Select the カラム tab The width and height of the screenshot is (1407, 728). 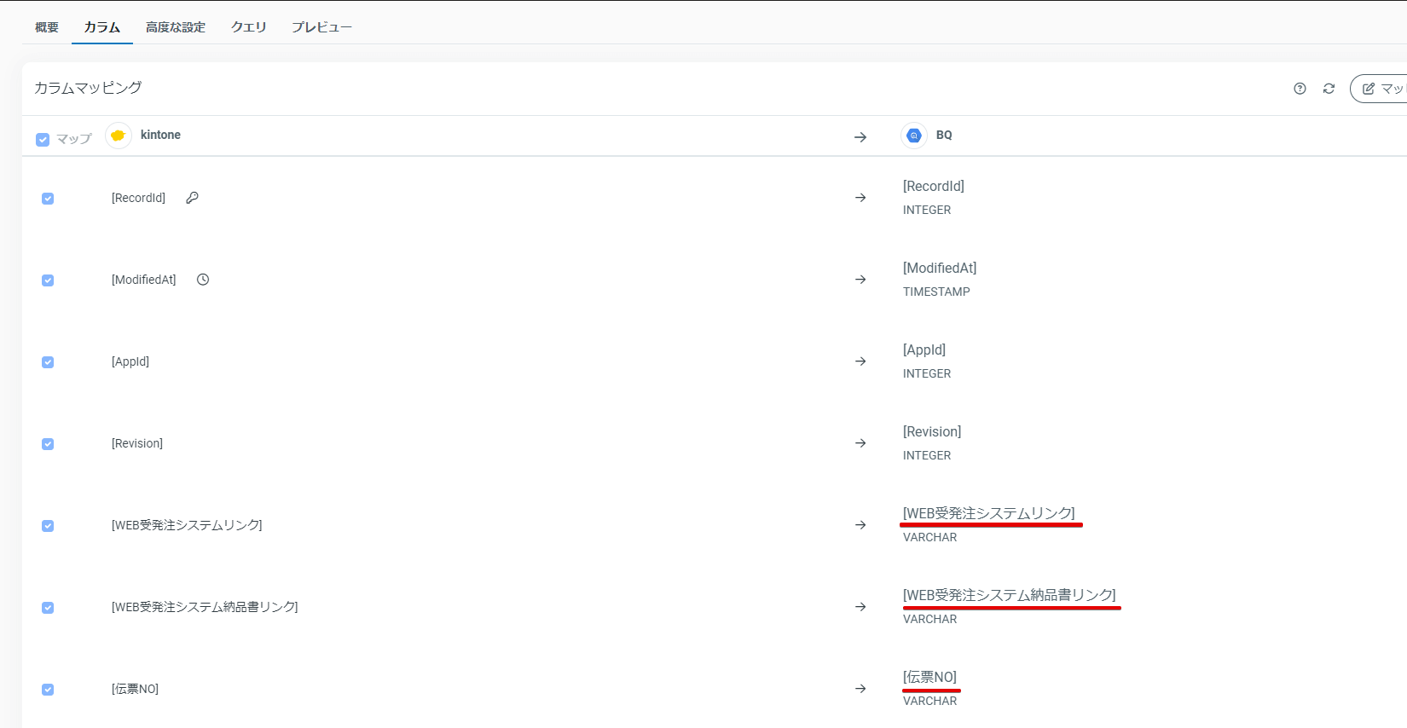click(102, 27)
